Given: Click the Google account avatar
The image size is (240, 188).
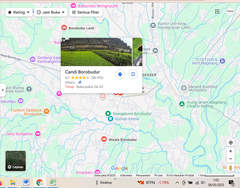Looking at the screenshot, I should click(x=230, y=11).
